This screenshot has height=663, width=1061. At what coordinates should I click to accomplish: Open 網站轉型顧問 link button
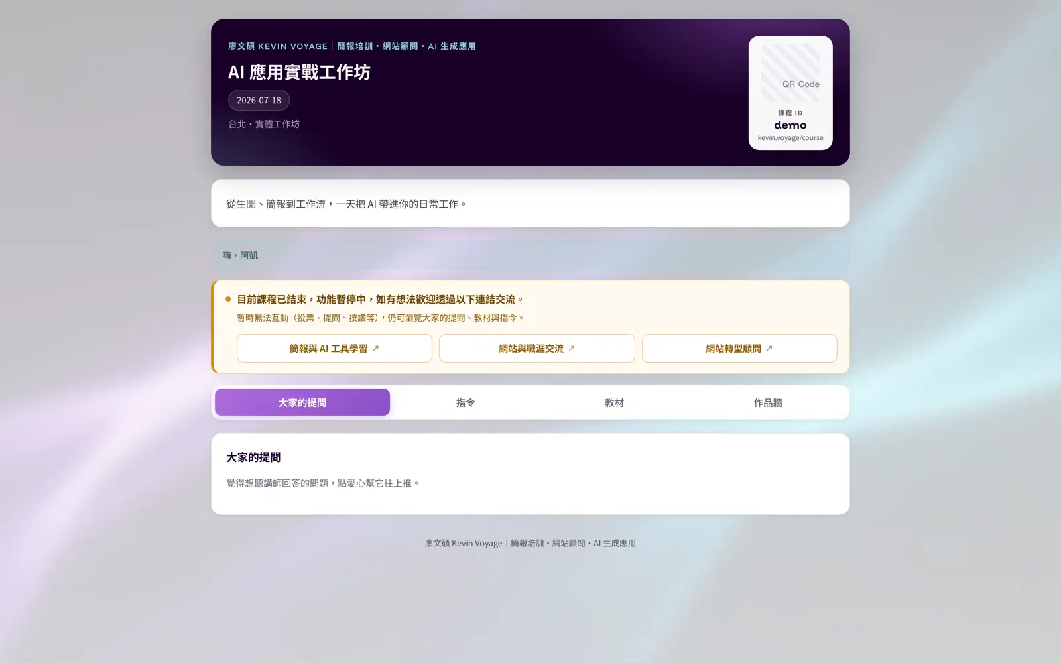pyautogui.click(x=739, y=348)
